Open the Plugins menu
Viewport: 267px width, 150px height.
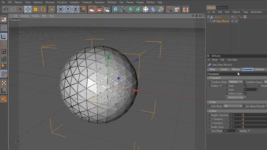(x=140, y=2)
